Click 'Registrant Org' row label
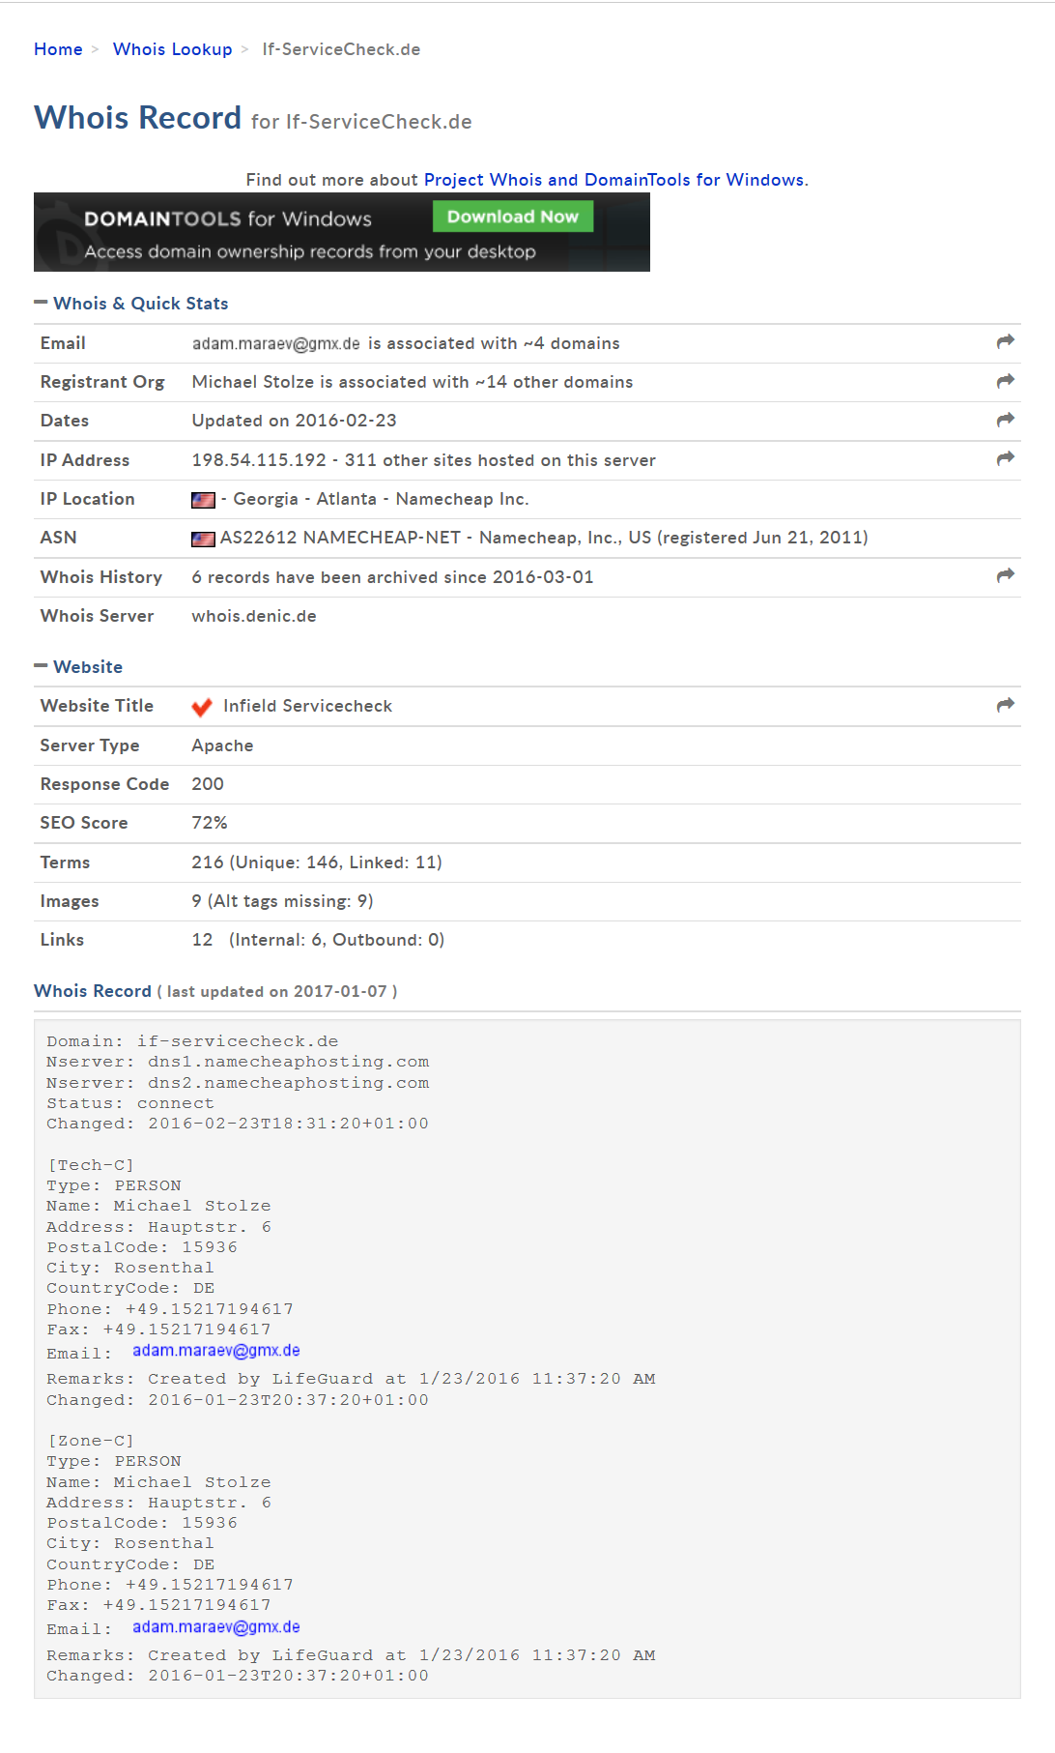 102,382
